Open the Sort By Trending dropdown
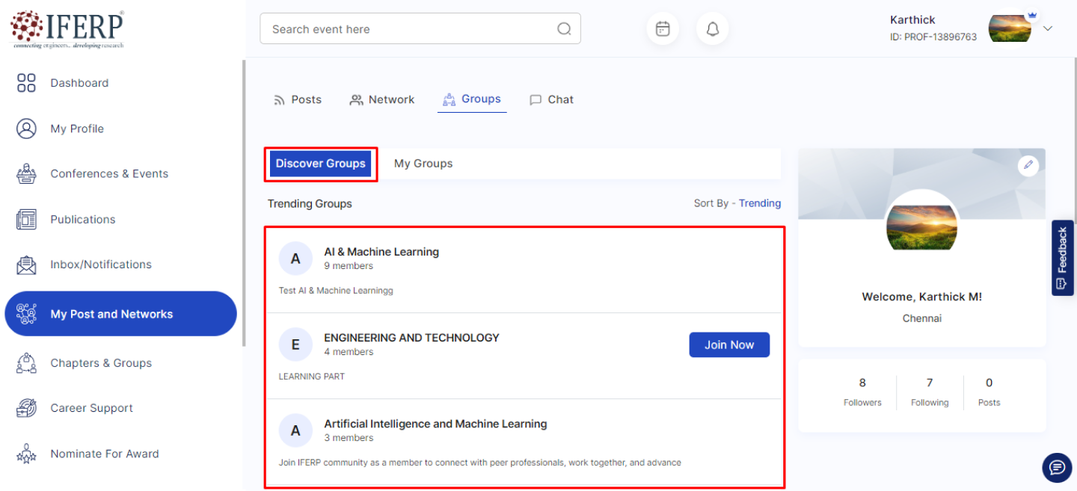This screenshot has height=491, width=1077. [759, 203]
